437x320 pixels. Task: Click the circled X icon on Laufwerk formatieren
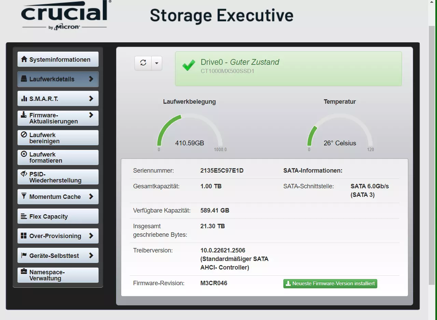(24, 154)
